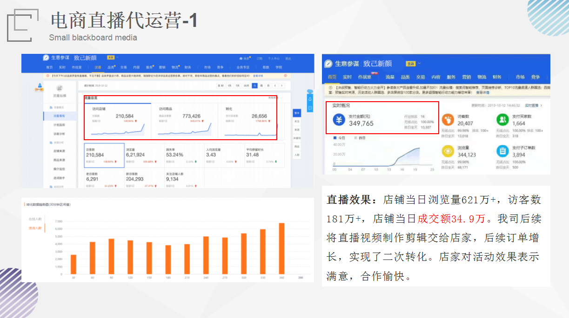Go to next date with right arrow
The height and width of the screenshot is (318, 569).
tap(281, 86)
